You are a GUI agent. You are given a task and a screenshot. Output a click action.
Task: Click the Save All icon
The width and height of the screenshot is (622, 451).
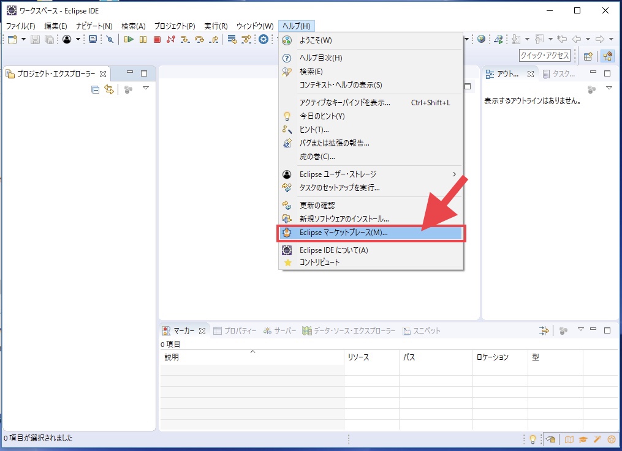click(49, 39)
